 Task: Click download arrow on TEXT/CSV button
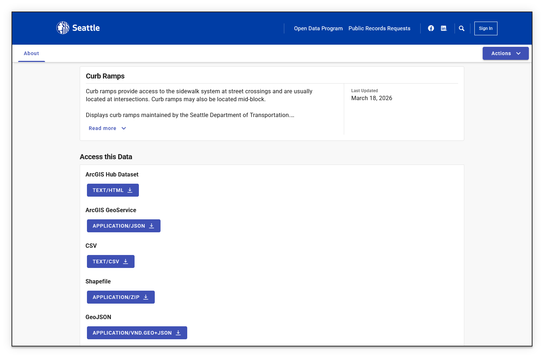pos(126,261)
